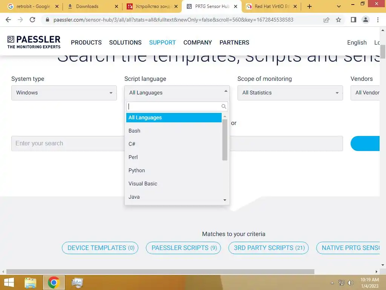
Task: Click the magnifier icon in language filter
Action: point(224,106)
